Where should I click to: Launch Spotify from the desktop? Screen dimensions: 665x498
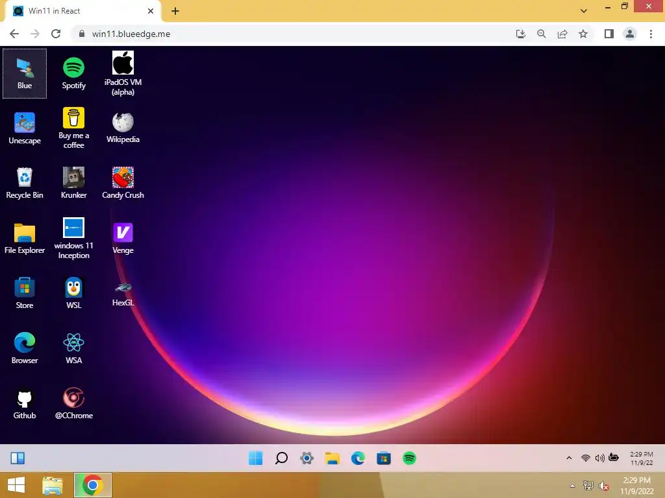pos(74,73)
